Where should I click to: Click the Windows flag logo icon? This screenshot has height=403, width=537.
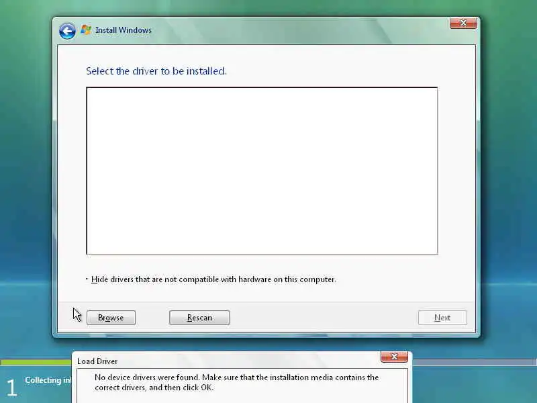pos(86,30)
